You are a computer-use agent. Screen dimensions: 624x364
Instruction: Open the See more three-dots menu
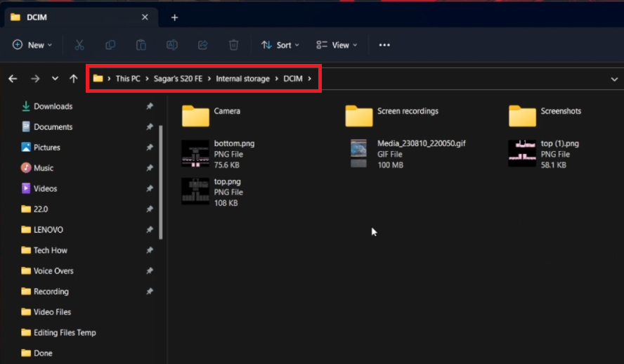[x=384, y=45]
